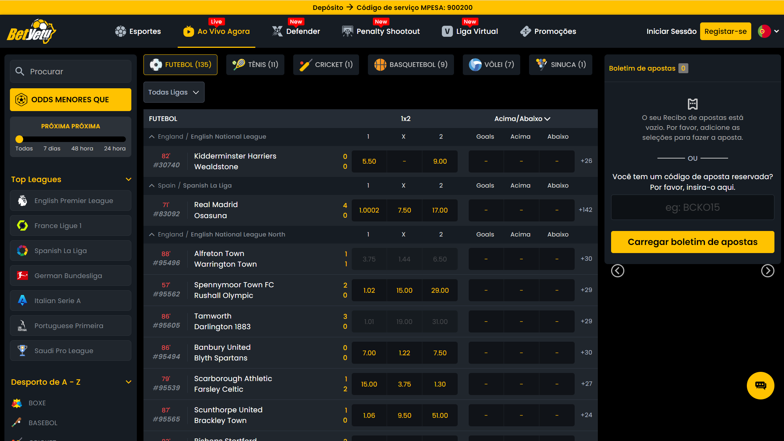Open Promoções section icon
This screenshot has width=784, height=441.
pos(525,31)
